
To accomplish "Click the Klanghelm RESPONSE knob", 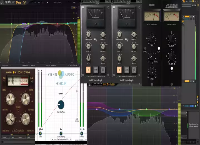I will (26, 119).
